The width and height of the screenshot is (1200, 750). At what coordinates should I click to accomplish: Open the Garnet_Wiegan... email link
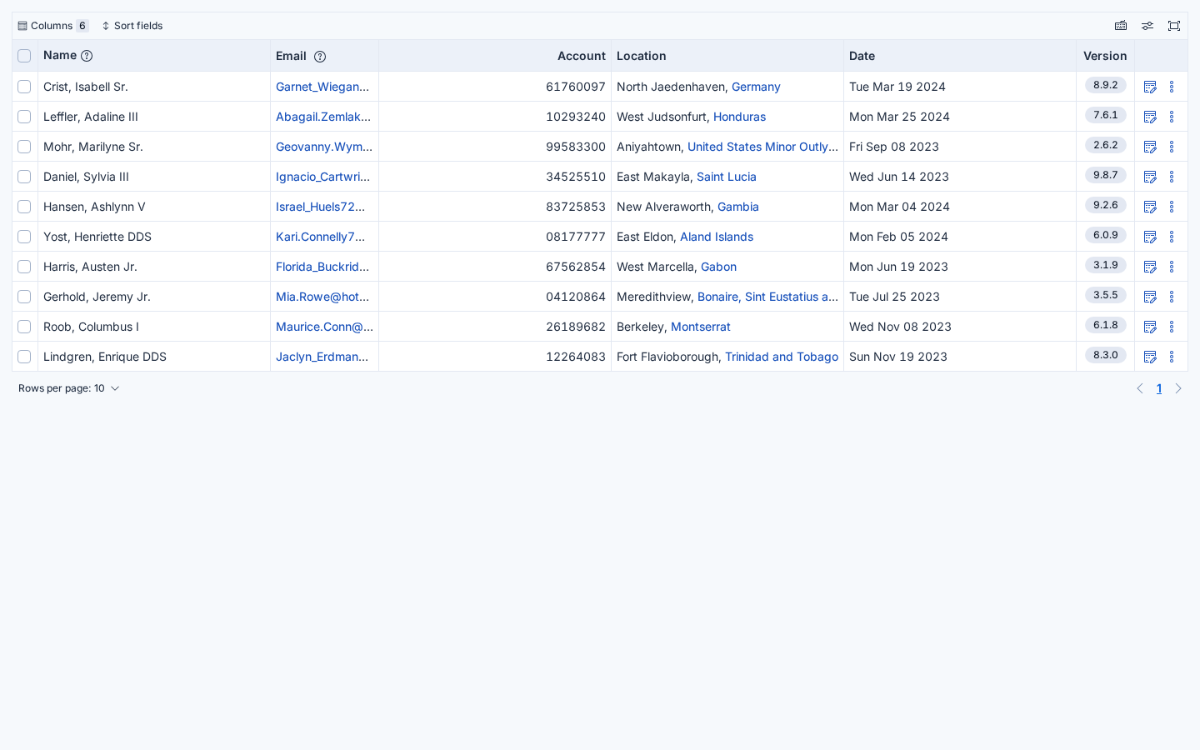tap(322, 87)
